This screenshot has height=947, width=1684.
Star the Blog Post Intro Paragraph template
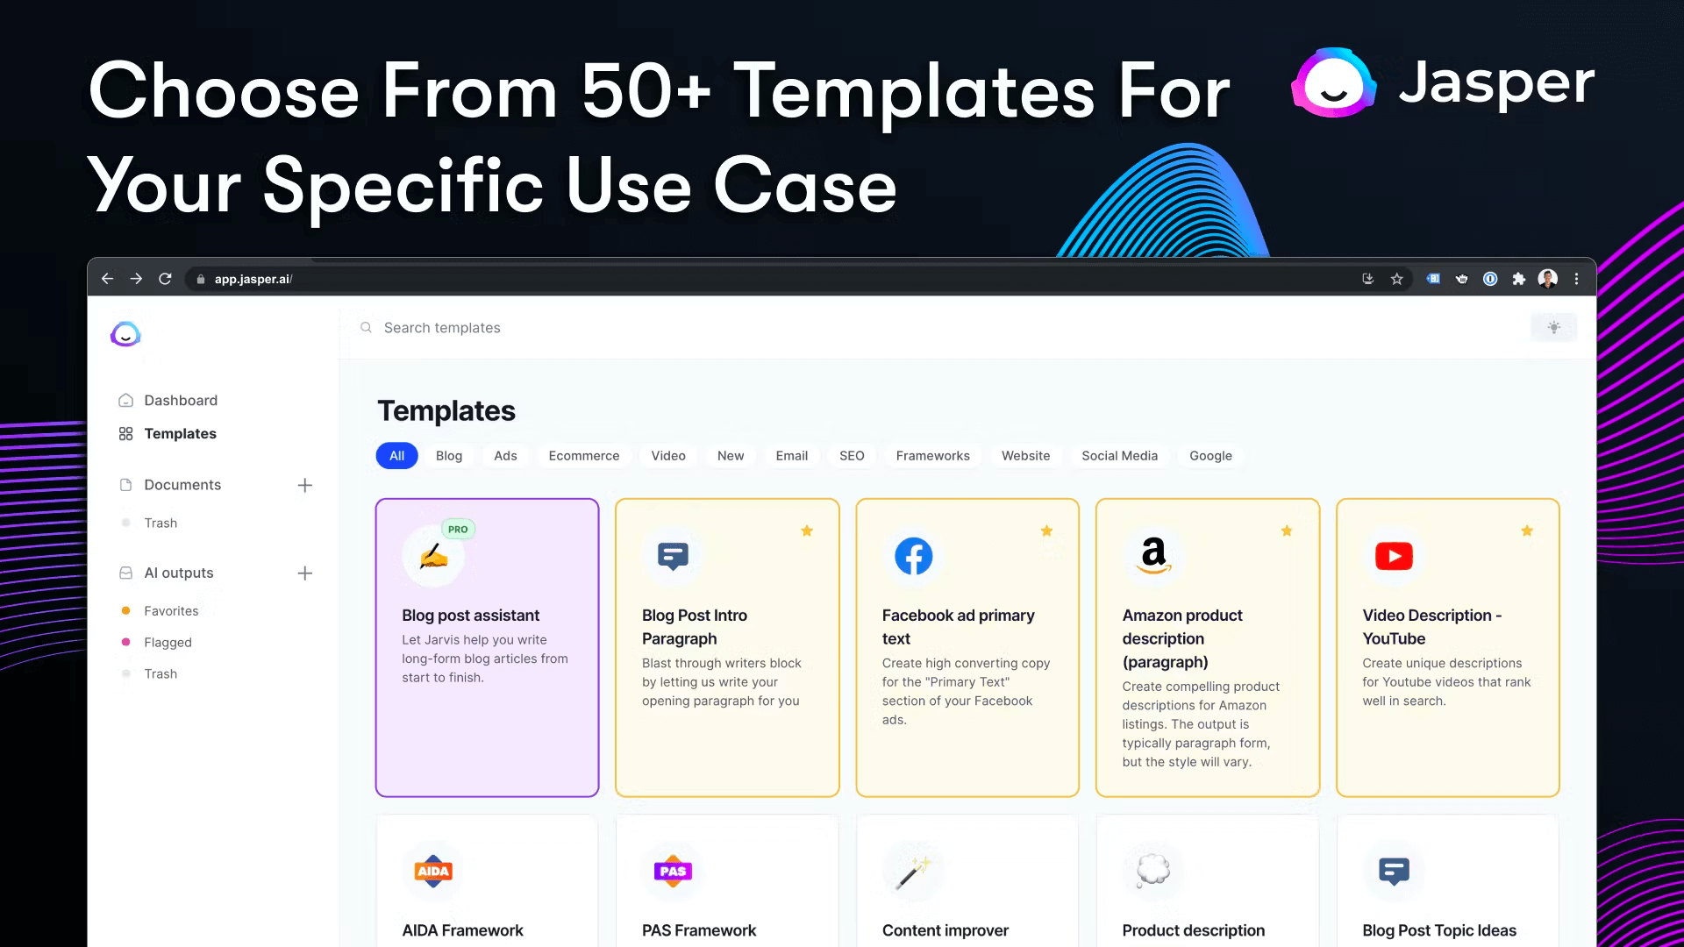(806, 530)
